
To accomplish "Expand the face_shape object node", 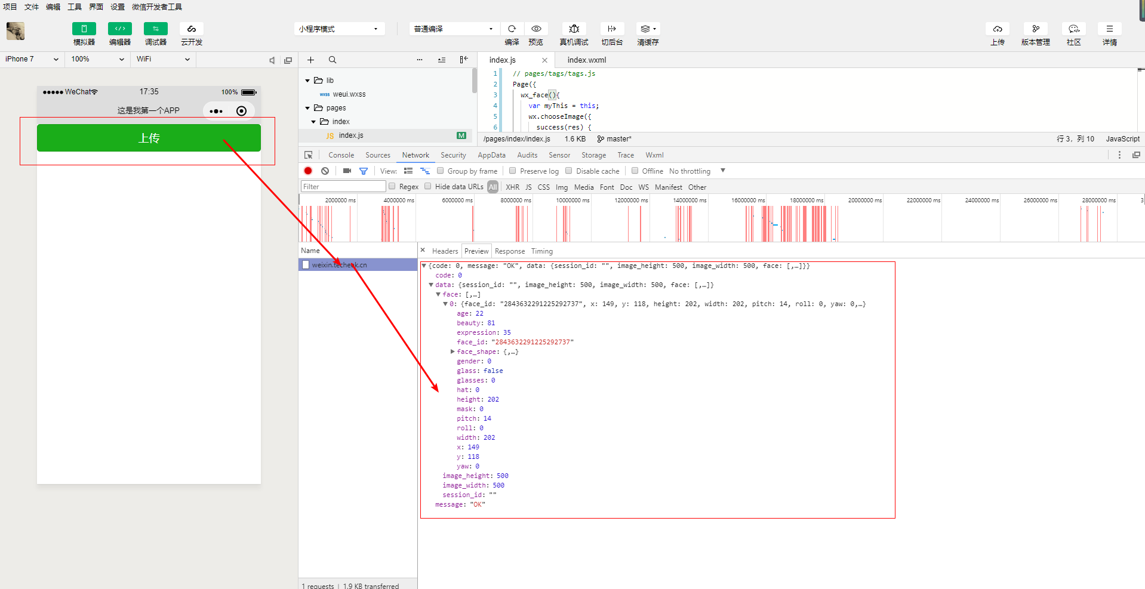I will point(453,351).
